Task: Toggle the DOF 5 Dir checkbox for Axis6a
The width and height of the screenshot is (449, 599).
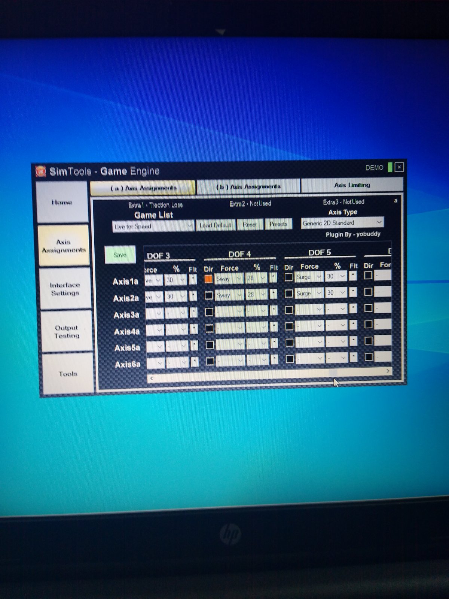Action: (x=290, y=359)
